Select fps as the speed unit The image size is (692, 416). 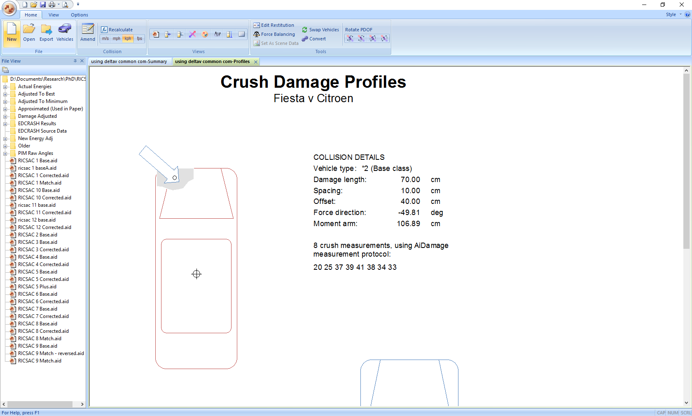pyautogui.click(x=139, y=39)
